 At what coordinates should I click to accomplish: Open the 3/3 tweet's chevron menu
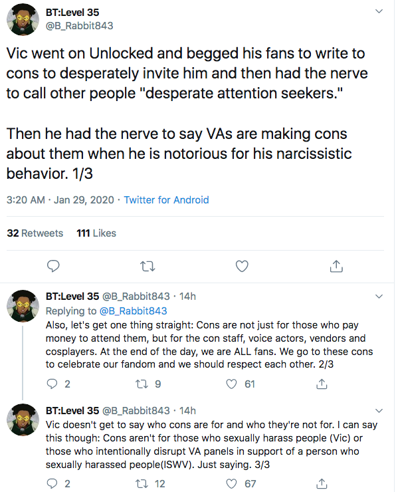point(379,411)
